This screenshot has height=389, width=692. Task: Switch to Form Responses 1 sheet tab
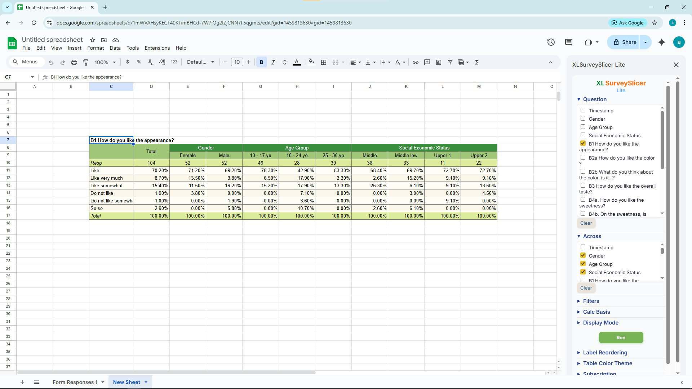(75, 382)
